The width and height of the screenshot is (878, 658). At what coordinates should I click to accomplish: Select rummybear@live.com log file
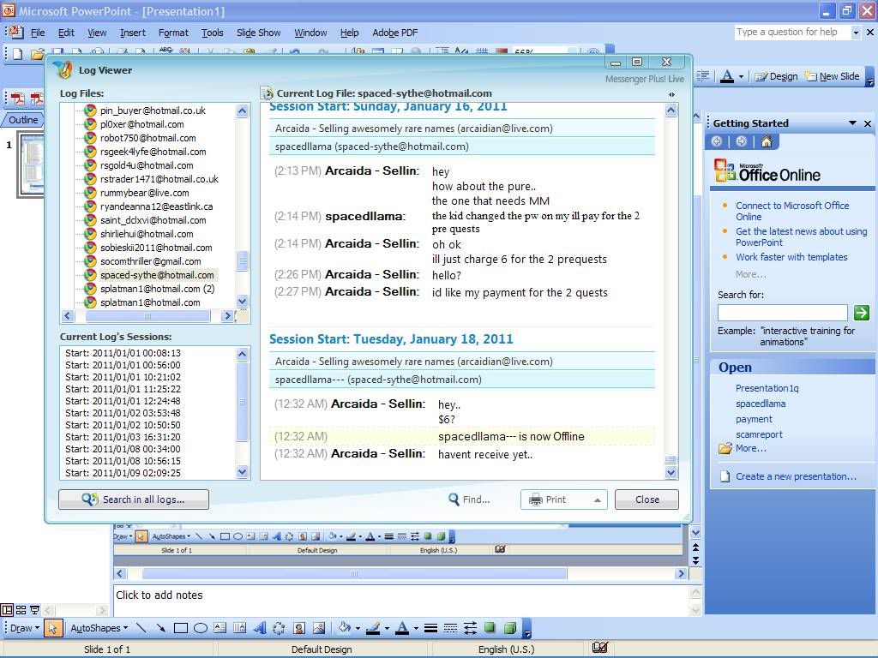point(144,193)
